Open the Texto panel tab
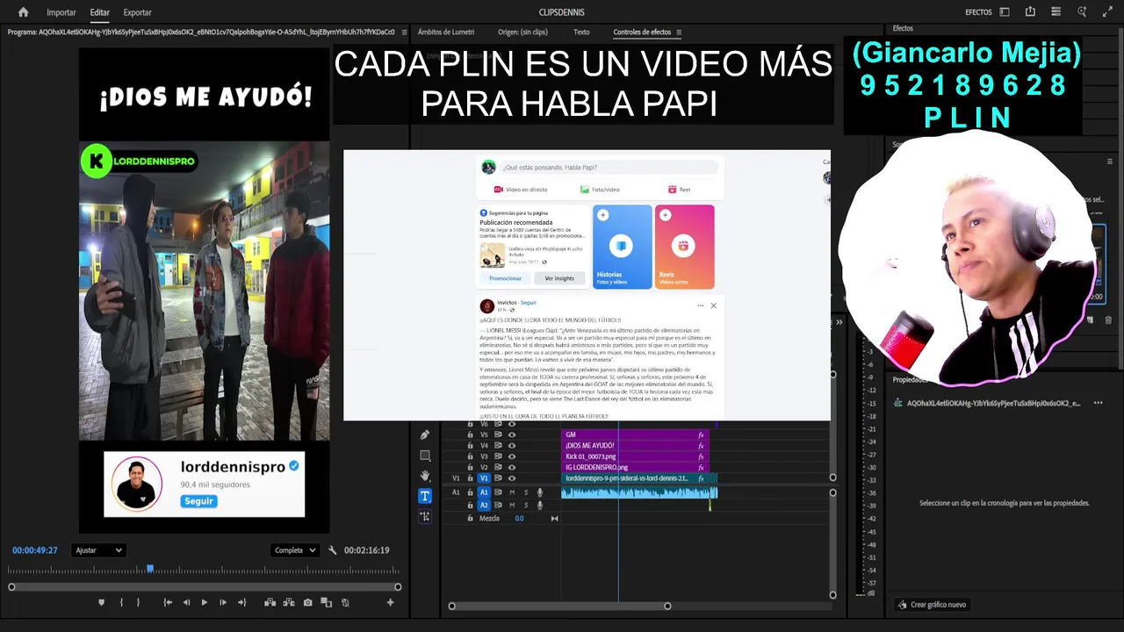 pos(581,32)
